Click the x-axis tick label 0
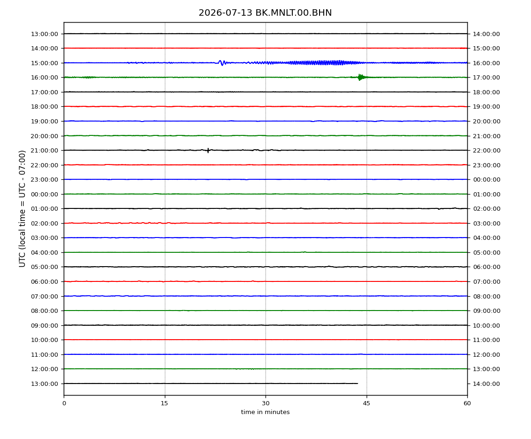The width and height of the screenshot is (531, 439). click(64, 403)
